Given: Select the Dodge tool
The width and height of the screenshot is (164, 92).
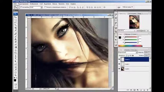Looking at the screenshot, I should (x=15, y=53).
